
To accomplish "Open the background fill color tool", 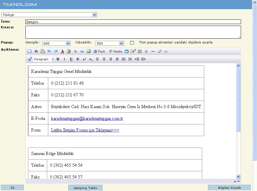I will coord(69,51).
